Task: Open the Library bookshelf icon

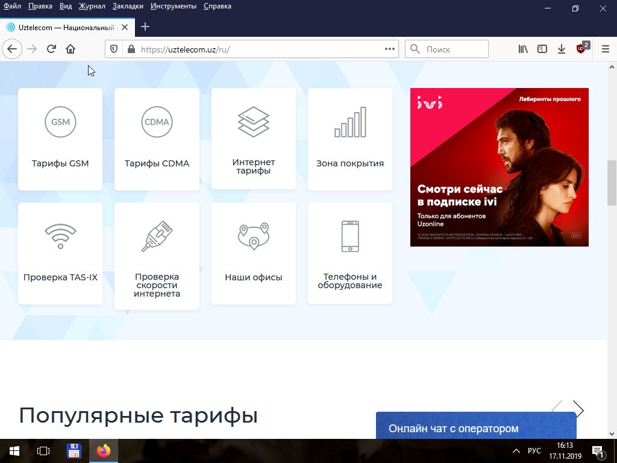Action: tap(523, 49)
